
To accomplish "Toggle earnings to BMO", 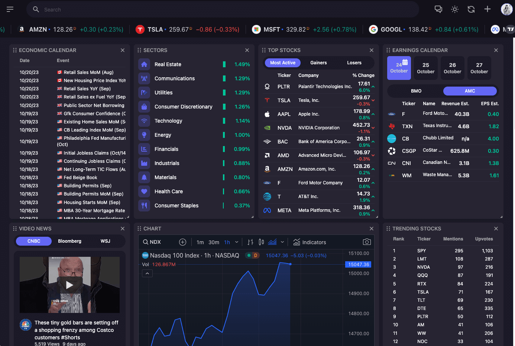I will point(416,91).
